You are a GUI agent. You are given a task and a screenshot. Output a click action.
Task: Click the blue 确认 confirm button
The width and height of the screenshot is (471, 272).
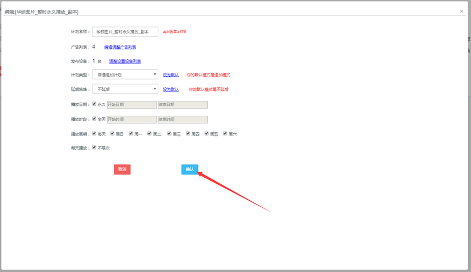(189, 169)
